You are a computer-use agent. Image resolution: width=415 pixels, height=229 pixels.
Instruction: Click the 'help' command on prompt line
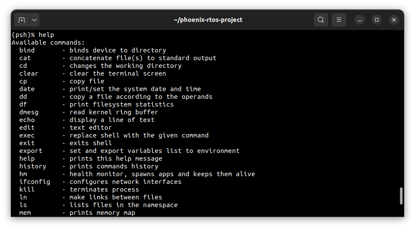pyautogui.click(x=46, y=35)
